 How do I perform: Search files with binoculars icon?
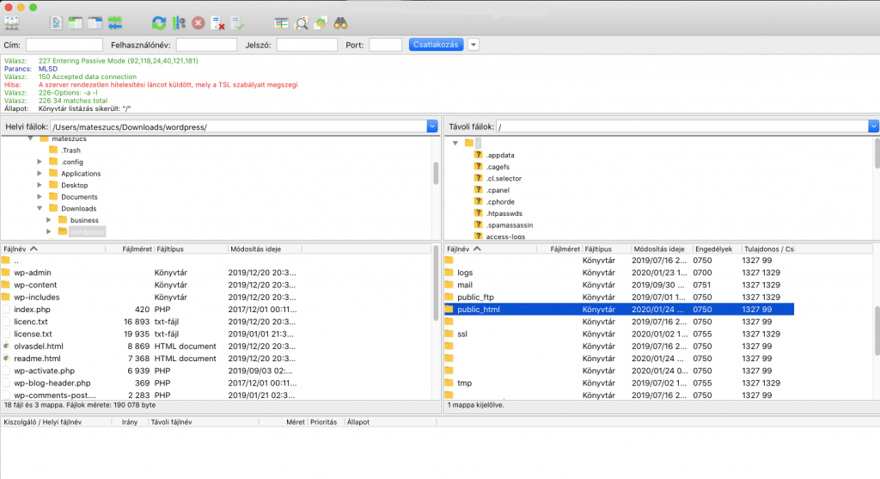pos(340,23)
